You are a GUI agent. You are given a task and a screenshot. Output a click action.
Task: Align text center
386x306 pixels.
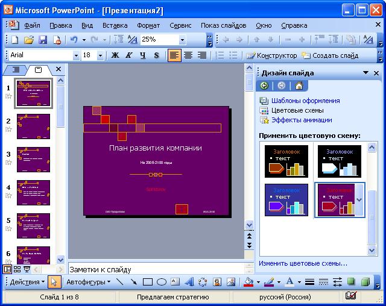188,55
